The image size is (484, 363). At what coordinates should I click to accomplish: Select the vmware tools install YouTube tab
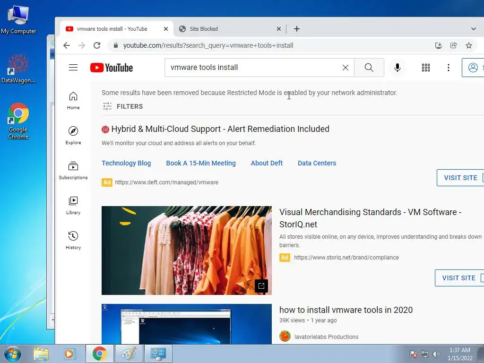click(116, 29)
